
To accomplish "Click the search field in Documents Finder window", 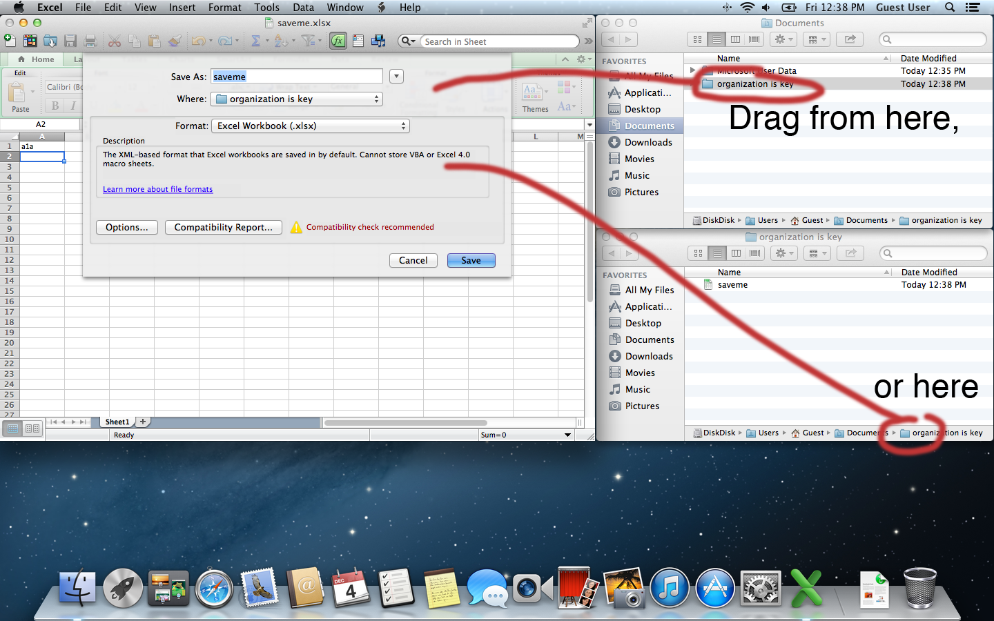I will [932, 39].
